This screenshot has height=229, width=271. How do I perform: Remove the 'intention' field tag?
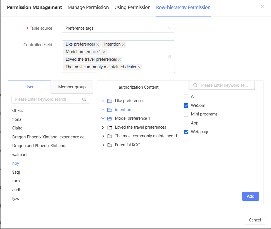tap(123, 44)
